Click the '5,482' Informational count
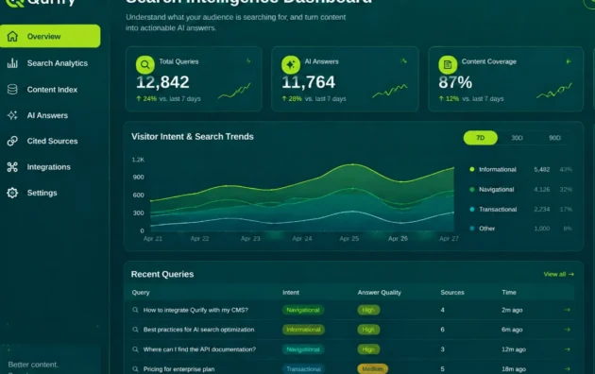 [x=542, y=170]
